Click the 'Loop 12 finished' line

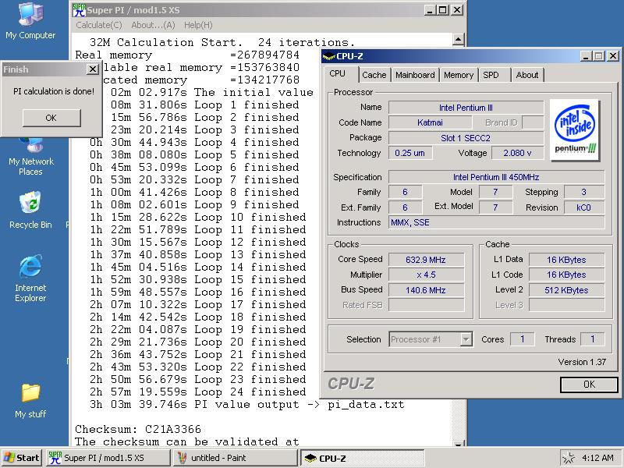[198, 243]
